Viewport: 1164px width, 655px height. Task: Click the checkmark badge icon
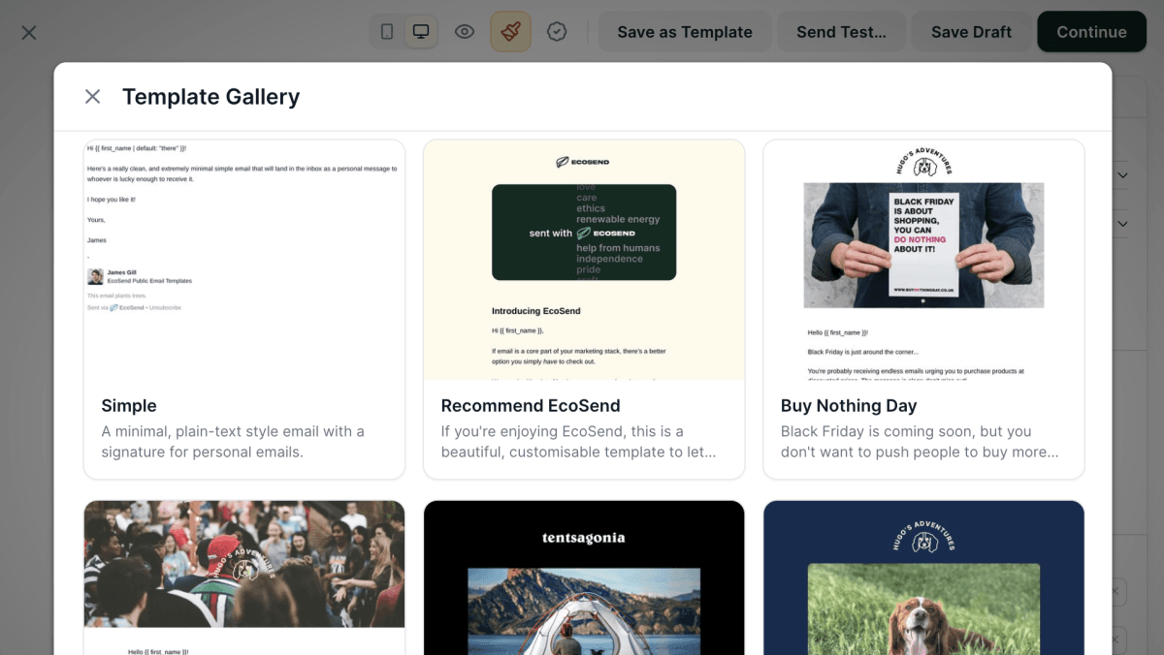point(557,32)
